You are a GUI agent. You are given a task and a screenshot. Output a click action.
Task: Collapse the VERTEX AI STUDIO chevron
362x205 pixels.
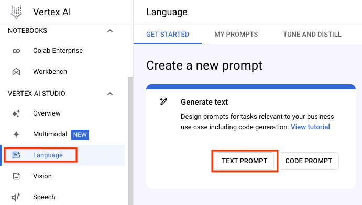[x=110, y=94]
